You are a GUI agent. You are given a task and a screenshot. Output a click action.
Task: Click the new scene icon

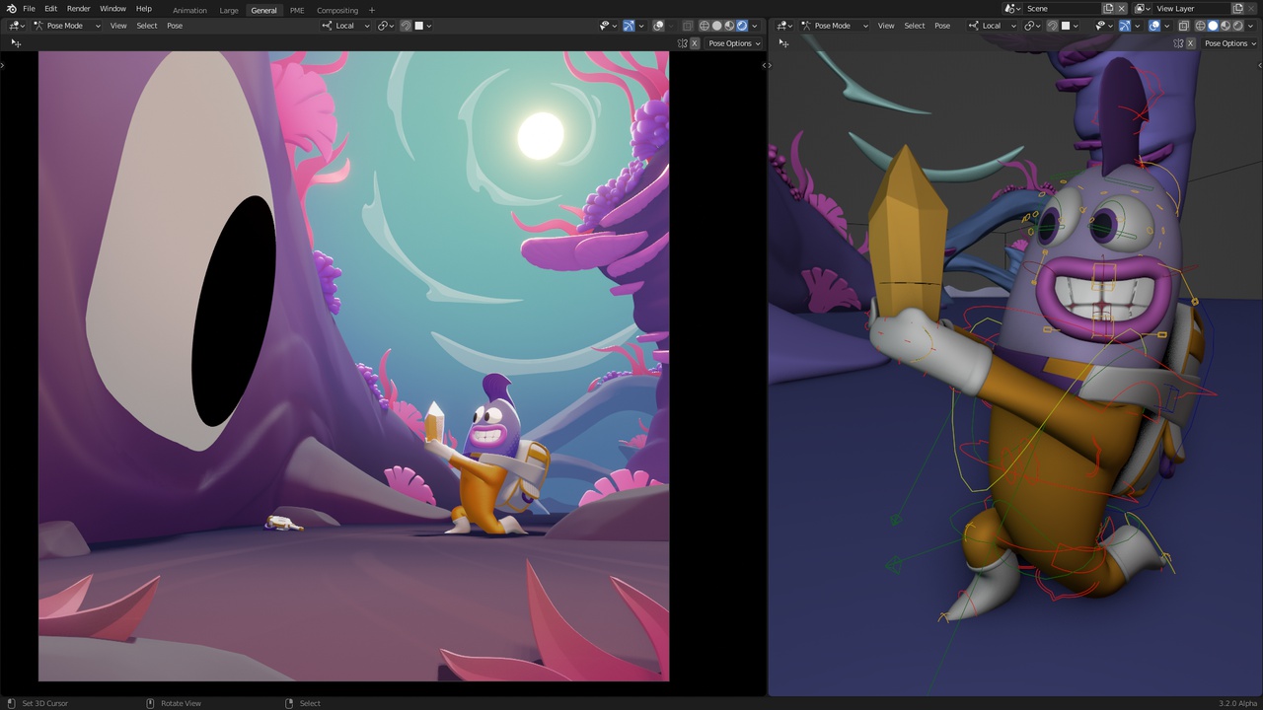click(x=1108, y=9)
